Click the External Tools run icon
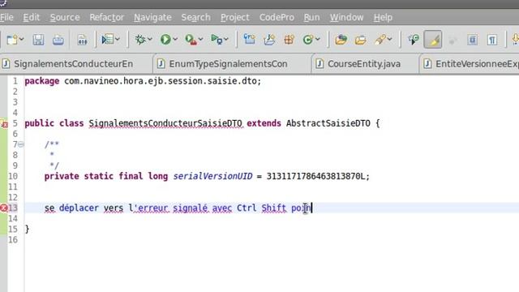519x292 pixels. (217, 40)
